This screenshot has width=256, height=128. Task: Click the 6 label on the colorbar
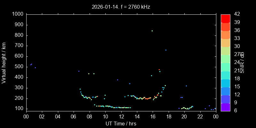pyautogui.click(x=235, y=110)
